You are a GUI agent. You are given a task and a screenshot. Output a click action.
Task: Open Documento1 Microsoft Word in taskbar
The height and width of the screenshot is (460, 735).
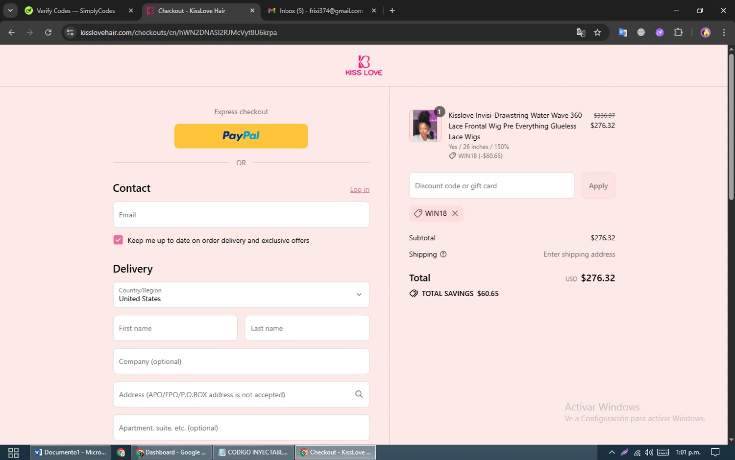click(71, 452)
